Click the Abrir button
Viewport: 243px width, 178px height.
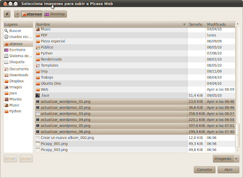click(x=228, y=169)
